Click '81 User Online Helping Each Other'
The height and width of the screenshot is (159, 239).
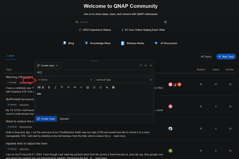tap(143, 30)
